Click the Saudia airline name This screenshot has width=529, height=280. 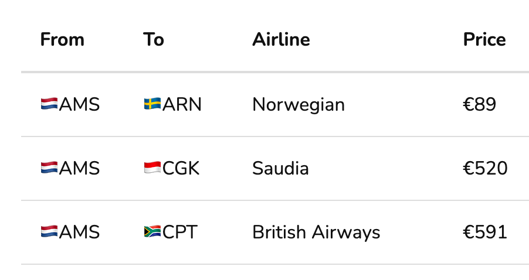pos(280,168)
